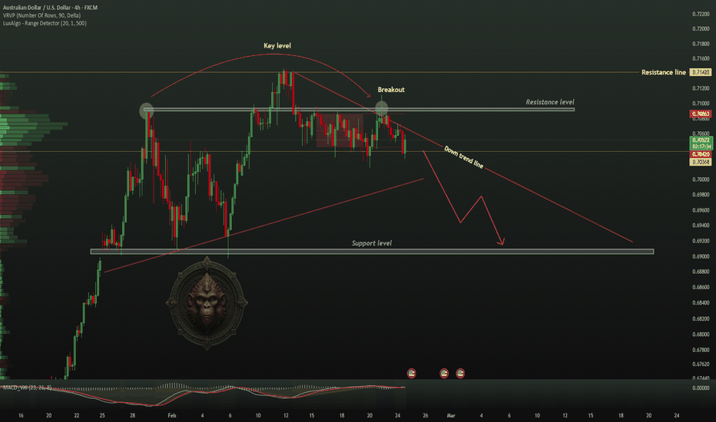Click the Mar date on the time axis
The height and width of the screenshot is (422, 716).
point(452,415)
